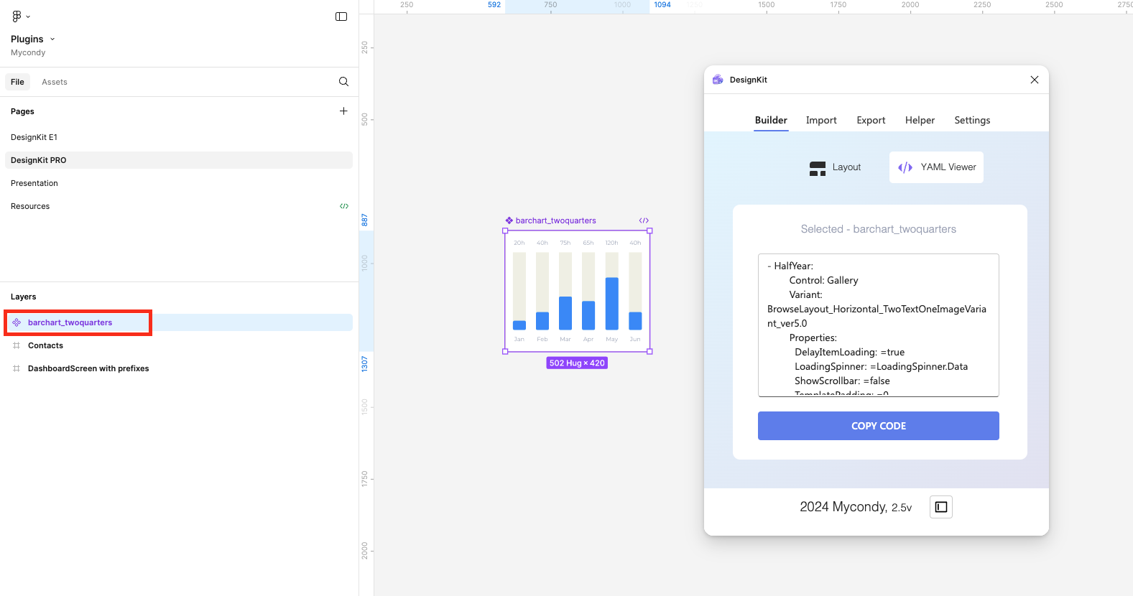Open the Import tab in DesignKit
This screenshot has width=1133, height=596.
click(x=821, y=120)
